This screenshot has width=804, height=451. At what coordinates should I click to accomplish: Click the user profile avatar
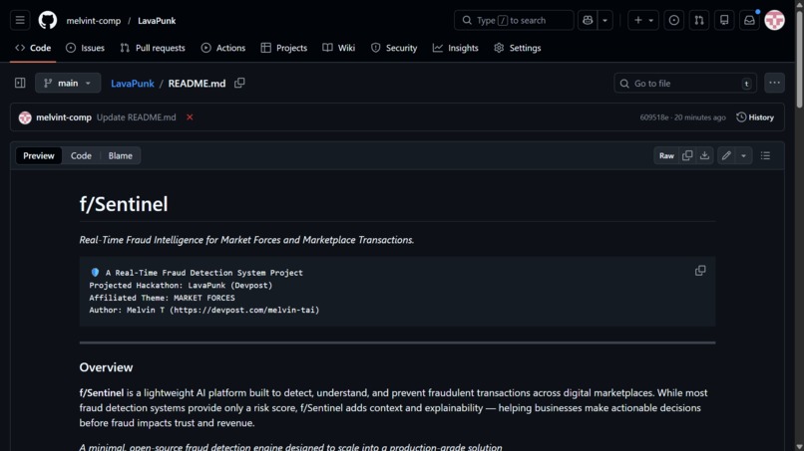pyautogui.click(x=774, y=21)
